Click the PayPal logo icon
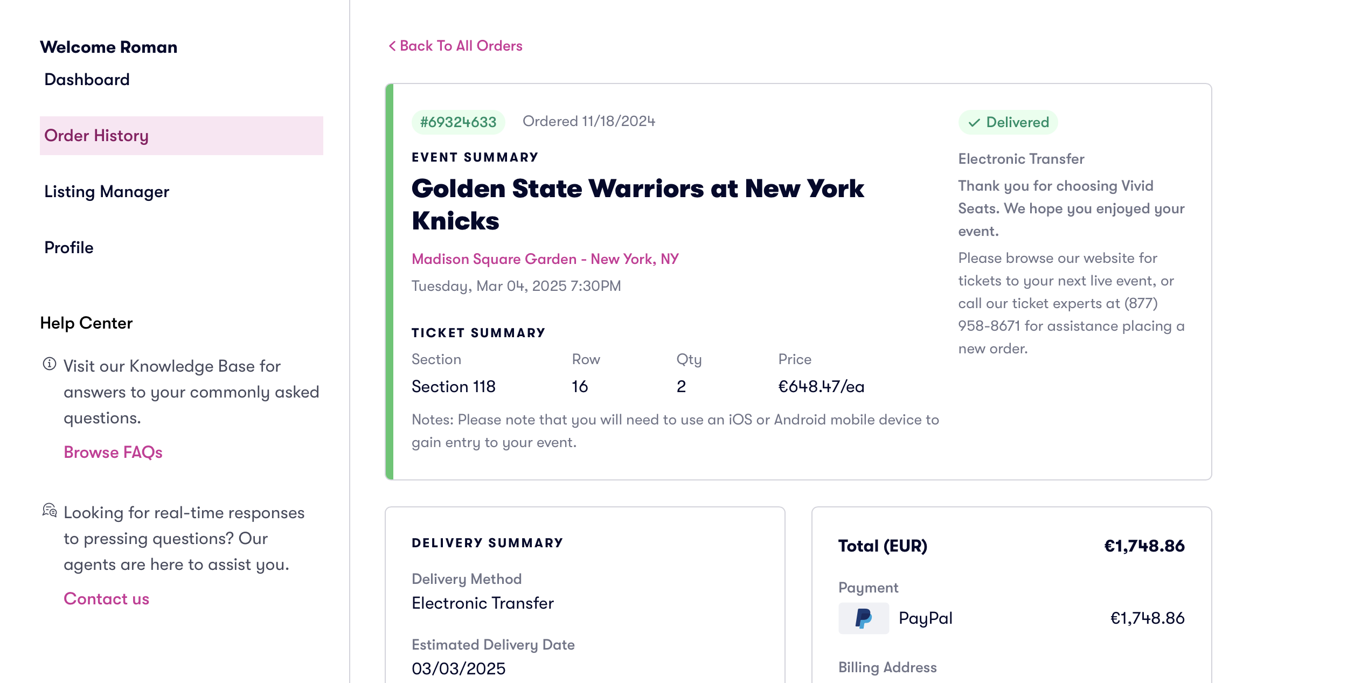 click(x=863, y=618)
